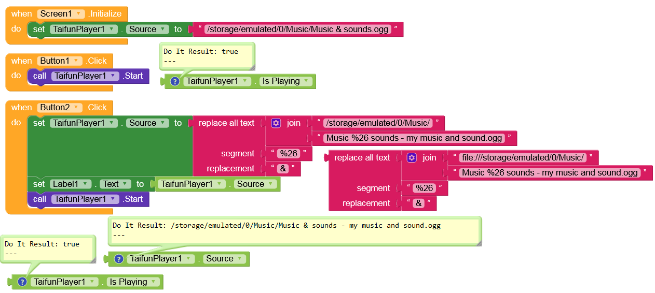Click the question mark on Is Playing block beside Button1
The width and height of the screenshot is (655, 293).
(175, 81)
